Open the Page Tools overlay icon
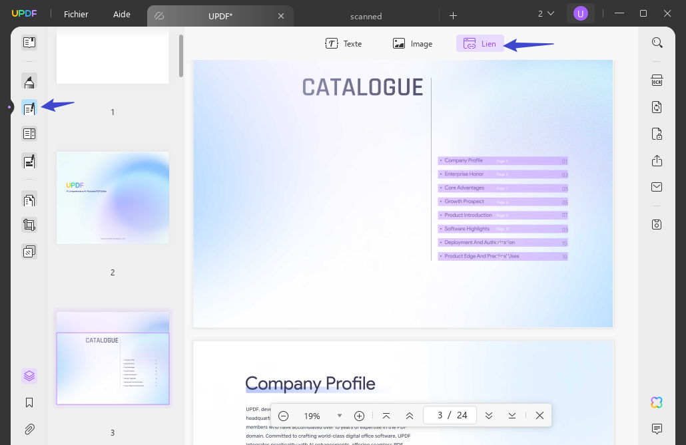This screenshot has width=686, height=445. (x=29, y=252)
